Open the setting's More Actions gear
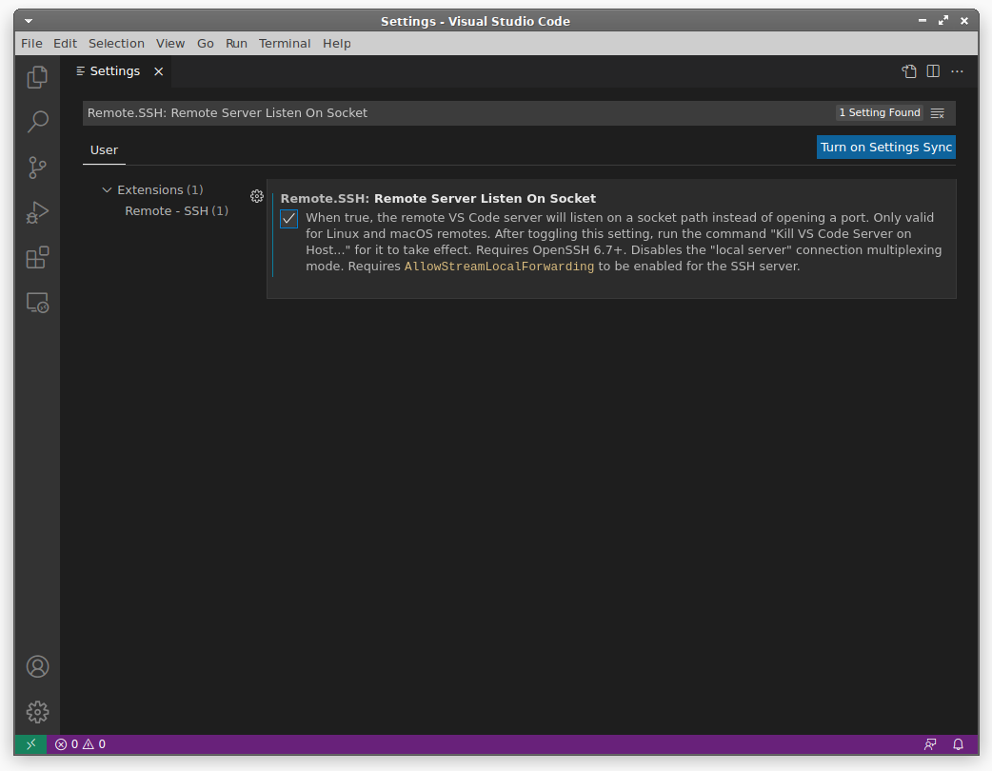 click(257, 197)
